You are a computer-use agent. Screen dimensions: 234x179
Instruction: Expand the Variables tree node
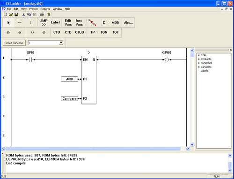(x=199, y=67)
